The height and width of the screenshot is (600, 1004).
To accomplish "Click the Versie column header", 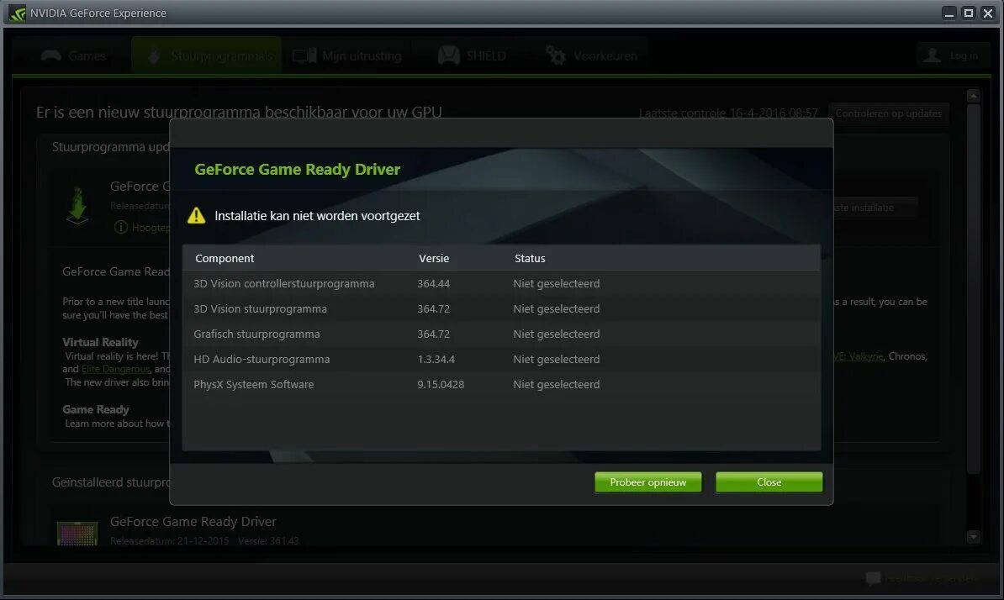I will (434, 259).
